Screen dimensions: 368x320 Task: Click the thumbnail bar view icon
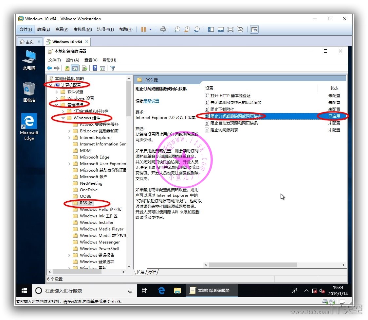(x=221, y=29)
